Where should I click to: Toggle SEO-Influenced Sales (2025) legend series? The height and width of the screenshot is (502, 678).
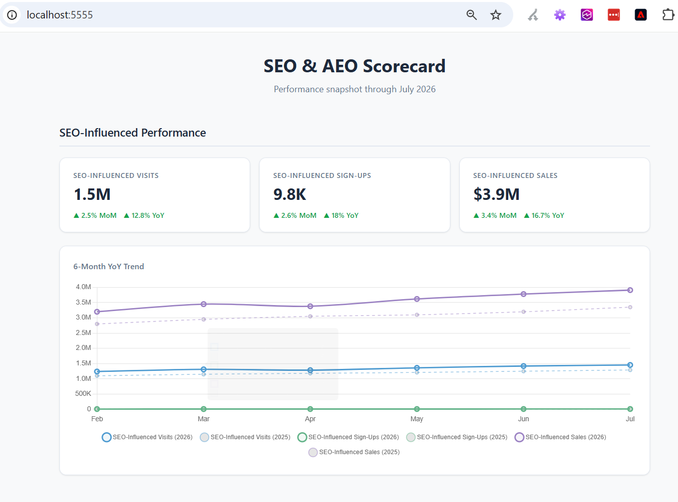pos(354,452)
